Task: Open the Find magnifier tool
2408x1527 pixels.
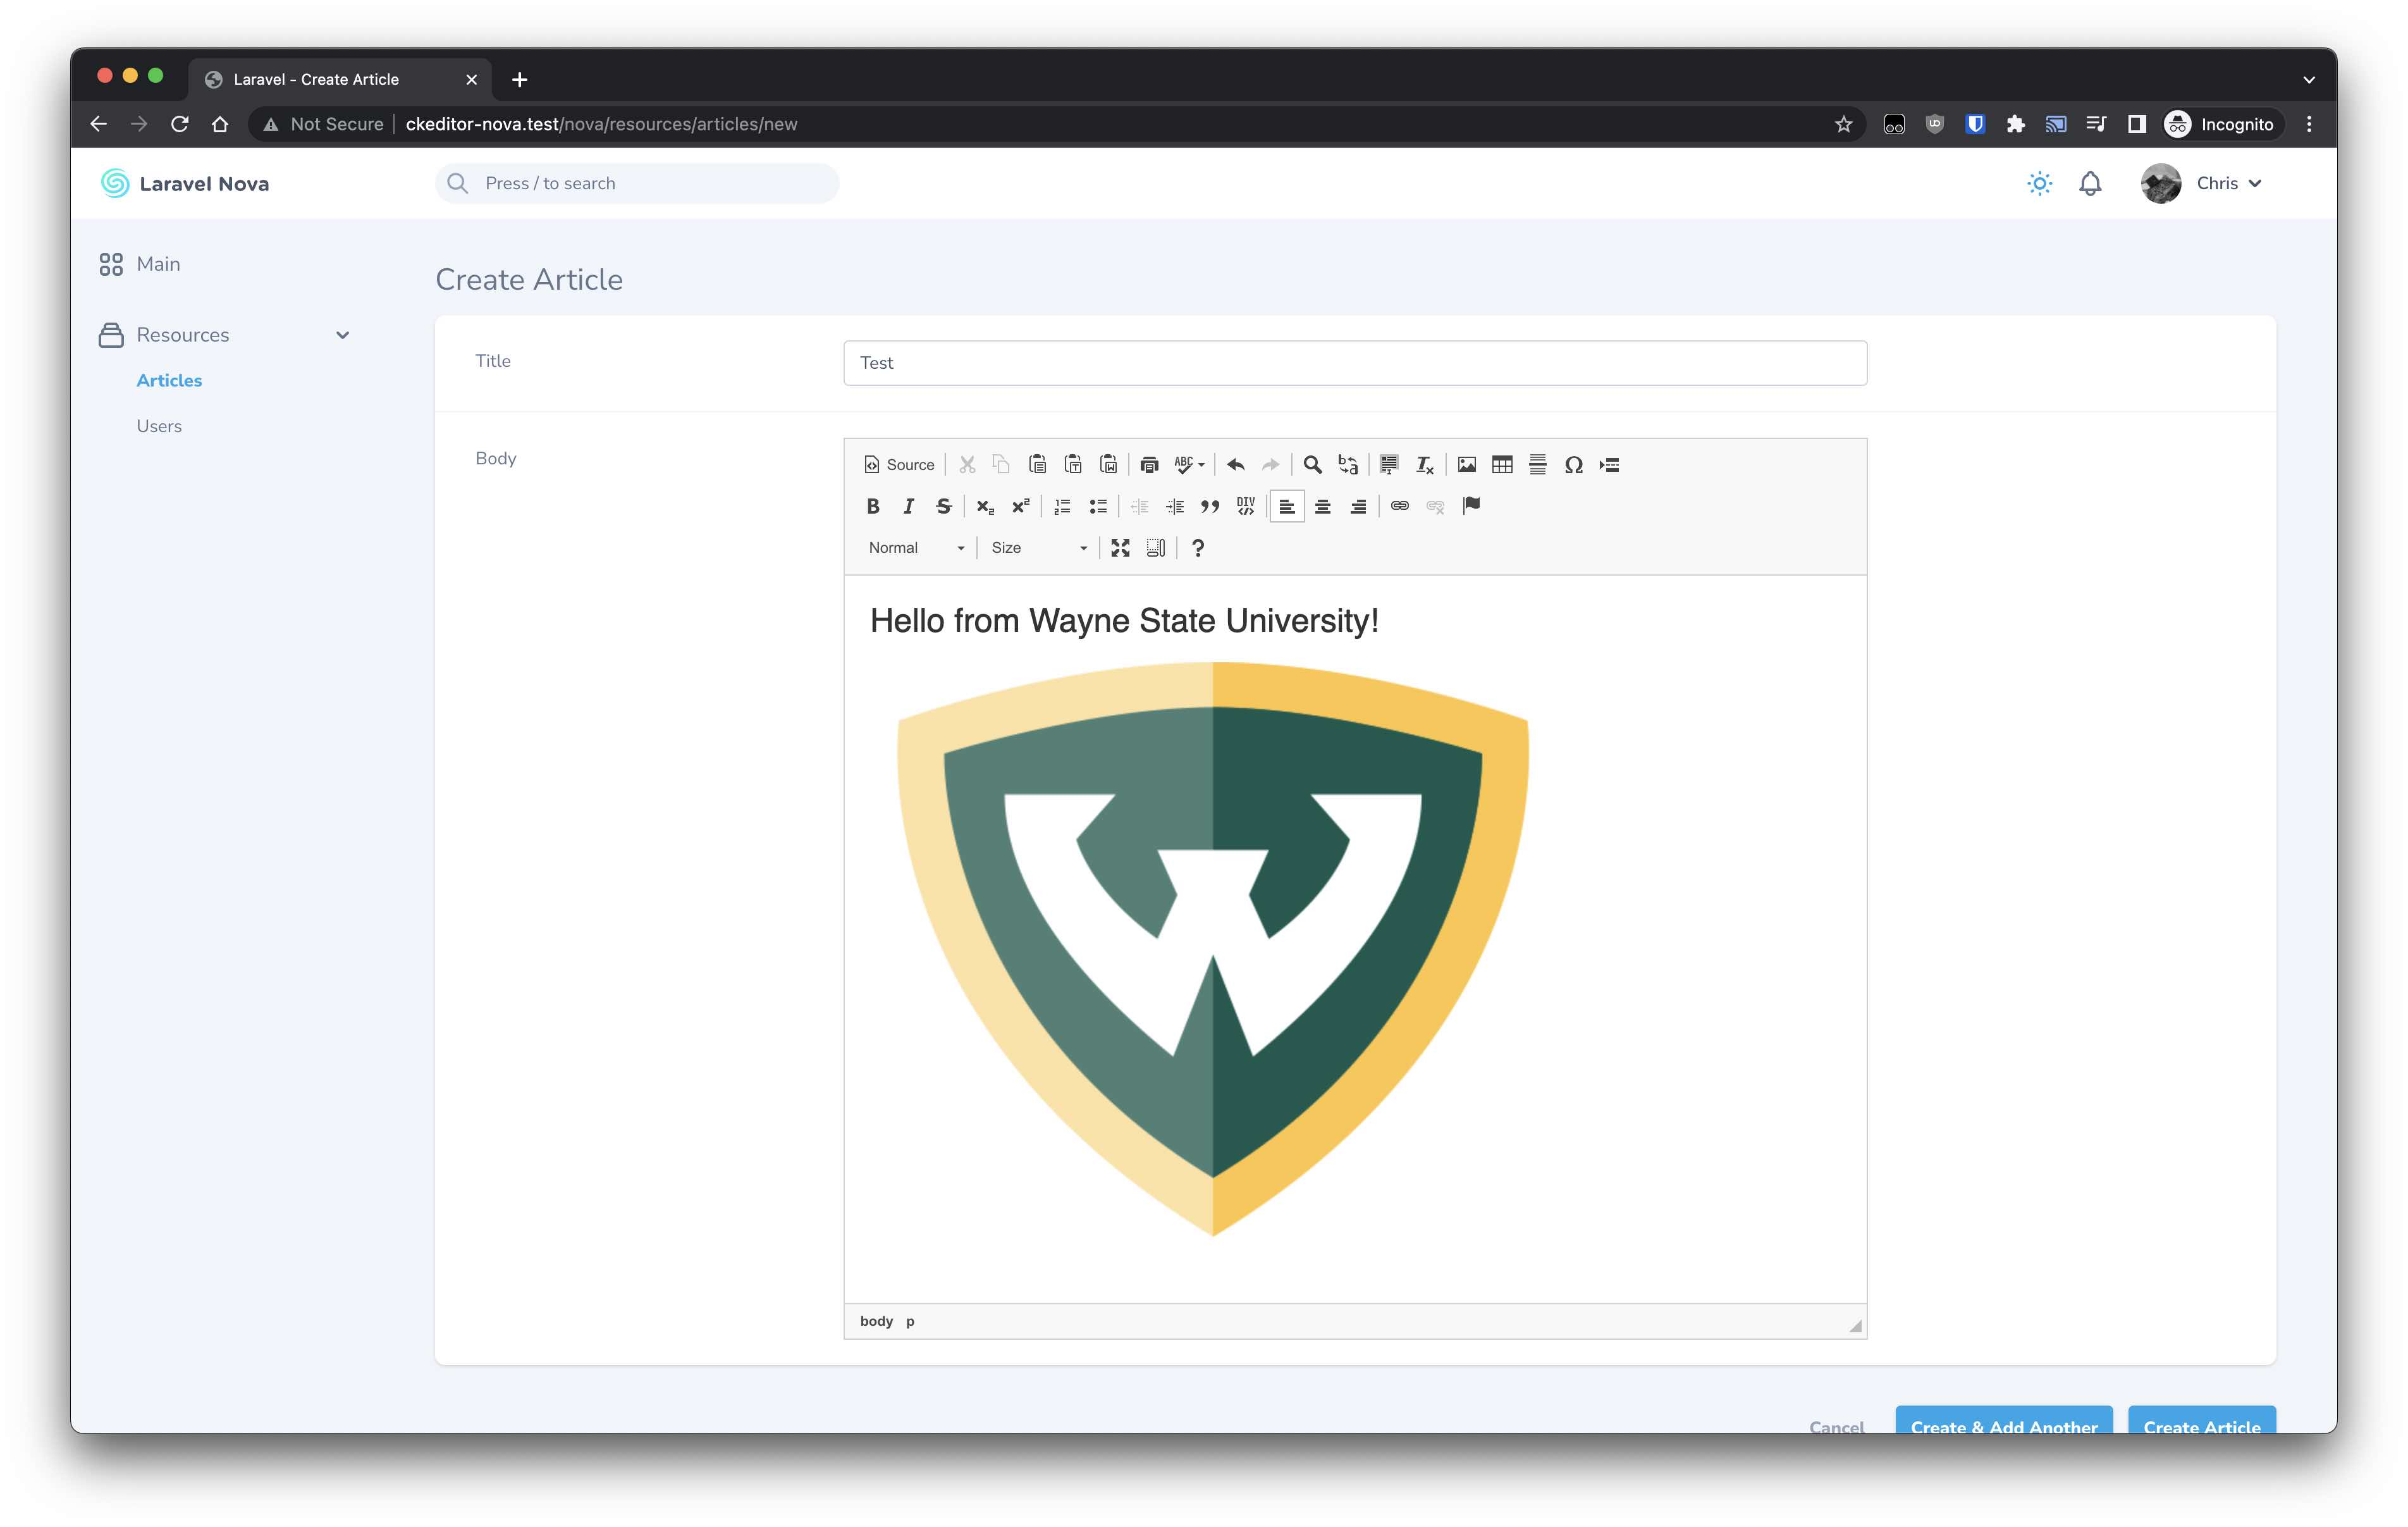Action: pos(1312,464)
